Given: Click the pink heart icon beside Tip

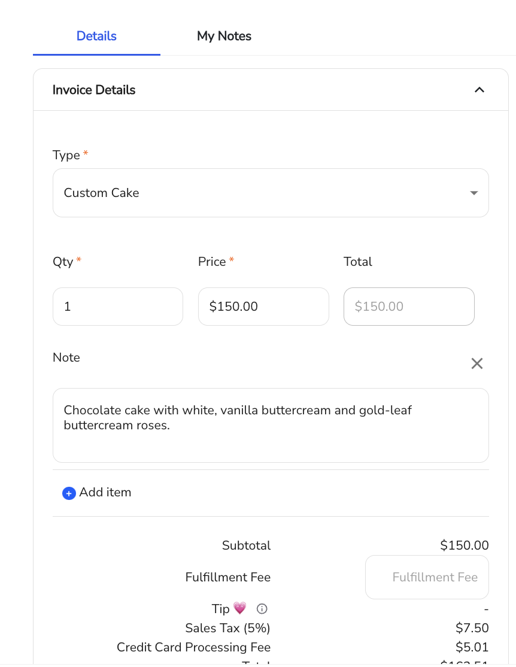Looking at the screenshot, I should point(240,608).
